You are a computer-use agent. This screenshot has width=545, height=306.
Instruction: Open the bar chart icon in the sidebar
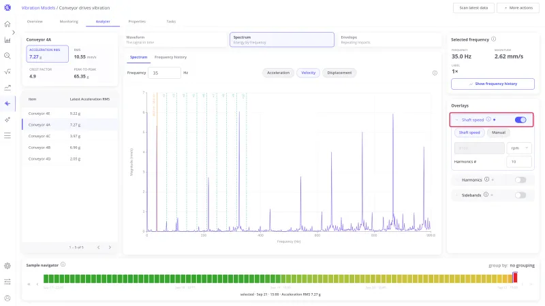click(7, 40)
